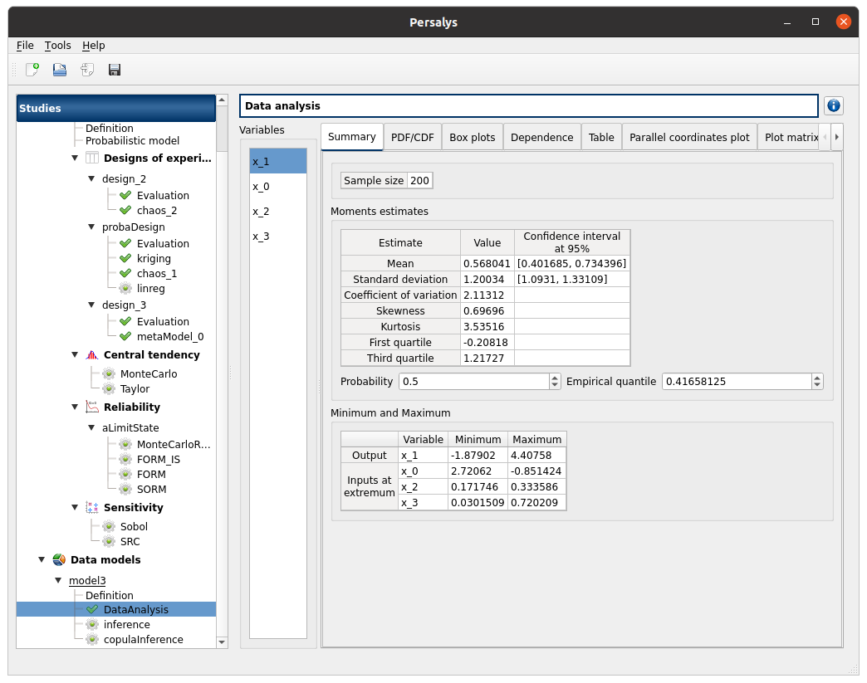
Task: Switch to the Box plots tab
Action: point(472,138)
